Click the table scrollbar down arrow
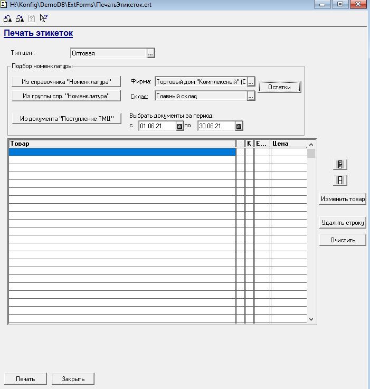The width and height of the screenshot is (370, 389). coord(311,319)
